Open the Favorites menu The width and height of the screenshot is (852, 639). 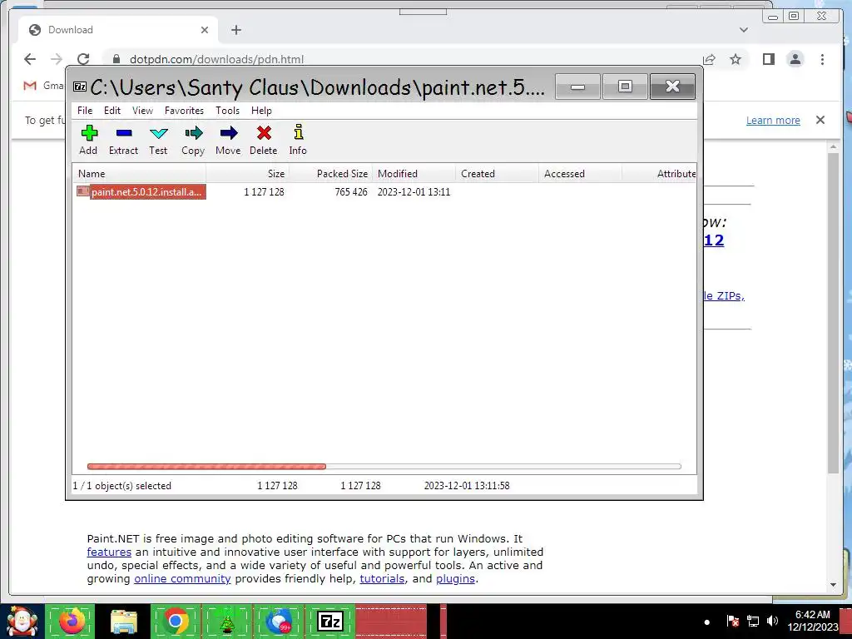184,111
